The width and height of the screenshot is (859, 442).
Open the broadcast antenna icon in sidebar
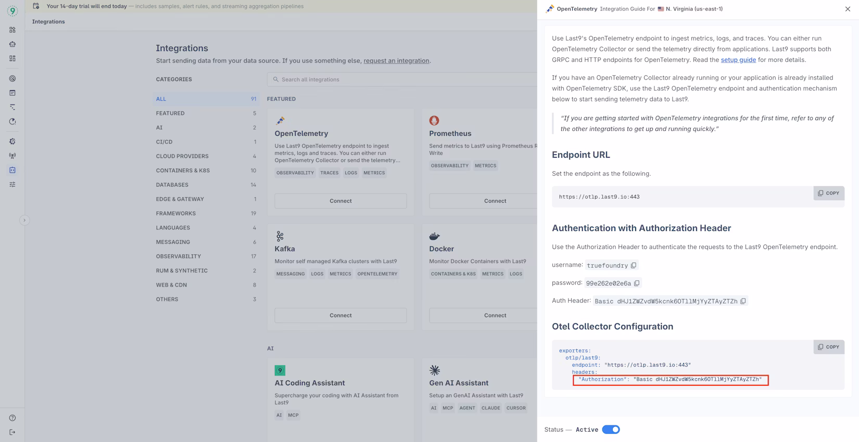pos(12,155)
